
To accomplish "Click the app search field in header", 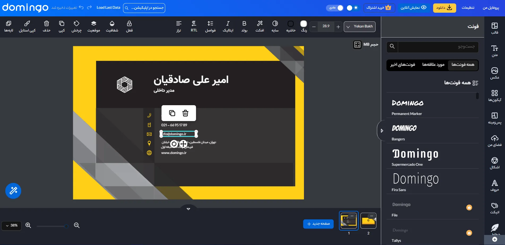I will (x=144, y=8).
